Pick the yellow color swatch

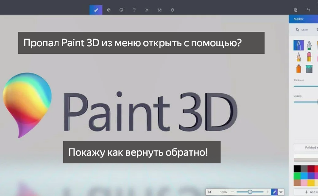tap(310, 182)
